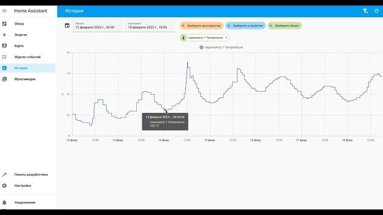
Task: Click the Выберите объект button
Action: tap(285, 26)
